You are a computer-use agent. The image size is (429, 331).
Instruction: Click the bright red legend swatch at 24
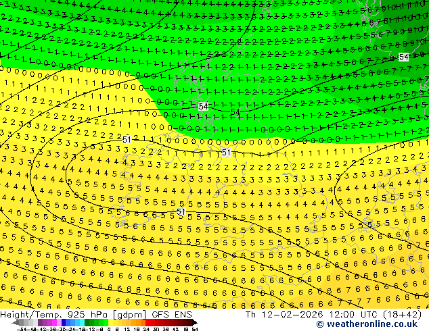[148, 322]
